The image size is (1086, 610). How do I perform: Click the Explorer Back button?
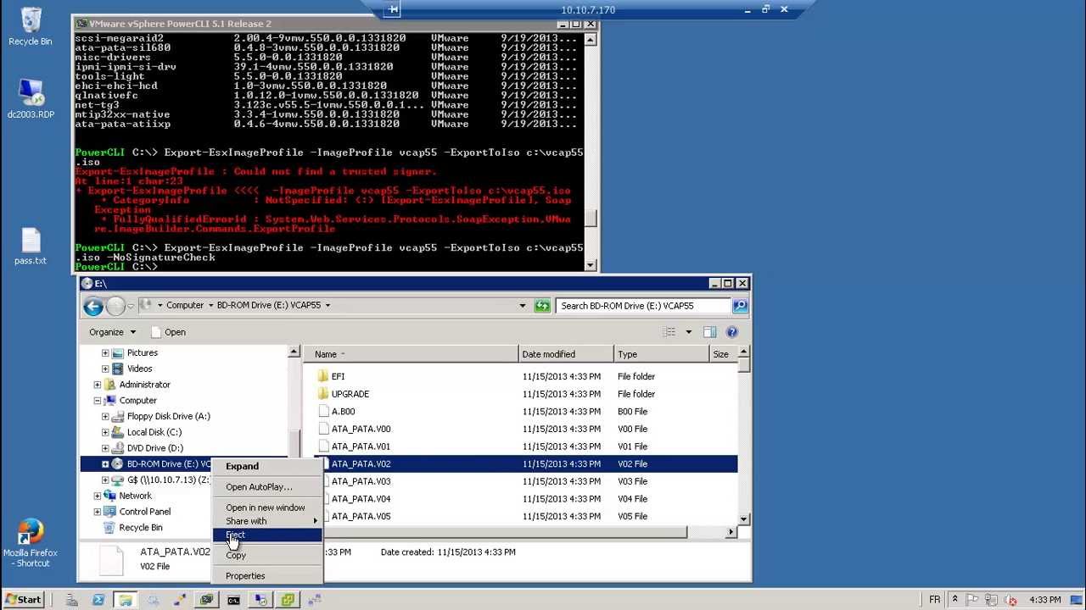[x=94, y=306]
